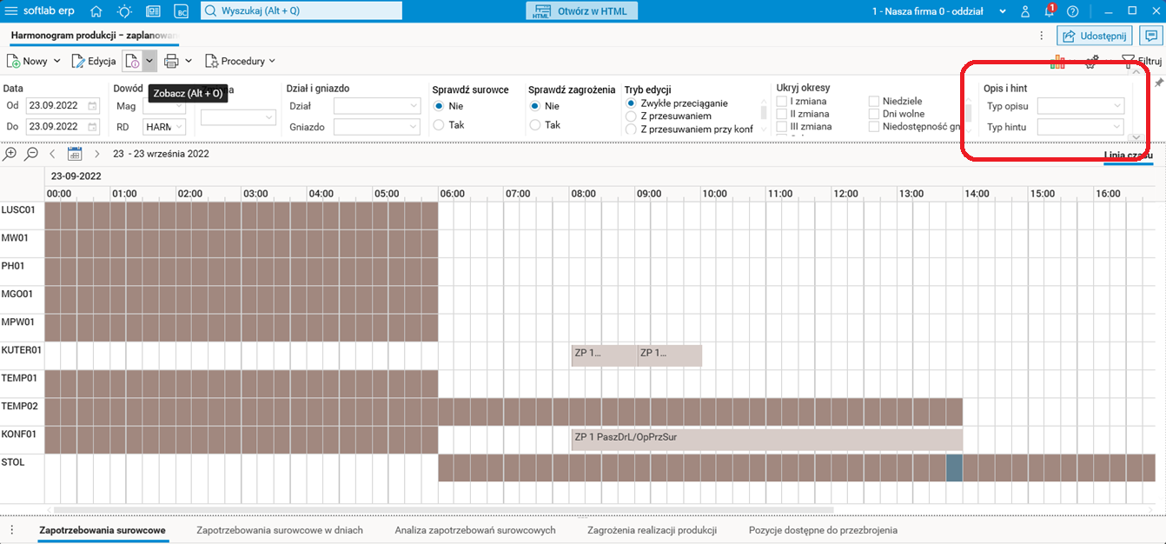Screen dimensions: 1166x544
Task: Check the III zmiana checkbox
Action: pos(782,127)
